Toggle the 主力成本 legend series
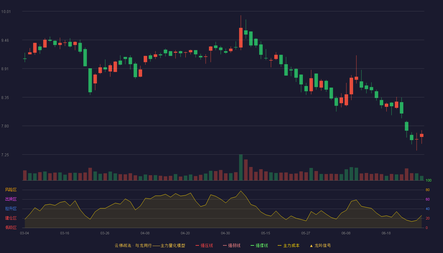The image size is (443, 253). pyautogui.click(x=289, y=245)
